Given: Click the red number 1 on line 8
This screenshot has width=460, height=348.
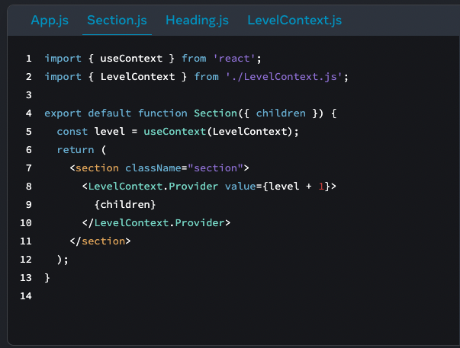Looking at the screenshot, I should [321, 187].
